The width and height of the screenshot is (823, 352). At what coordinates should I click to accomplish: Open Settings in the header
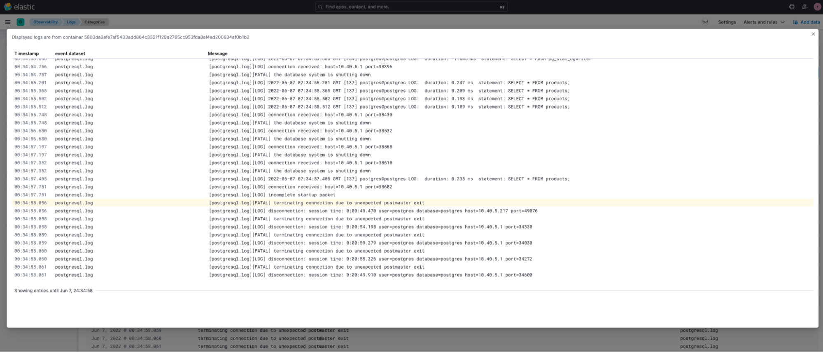click(727, 22)
